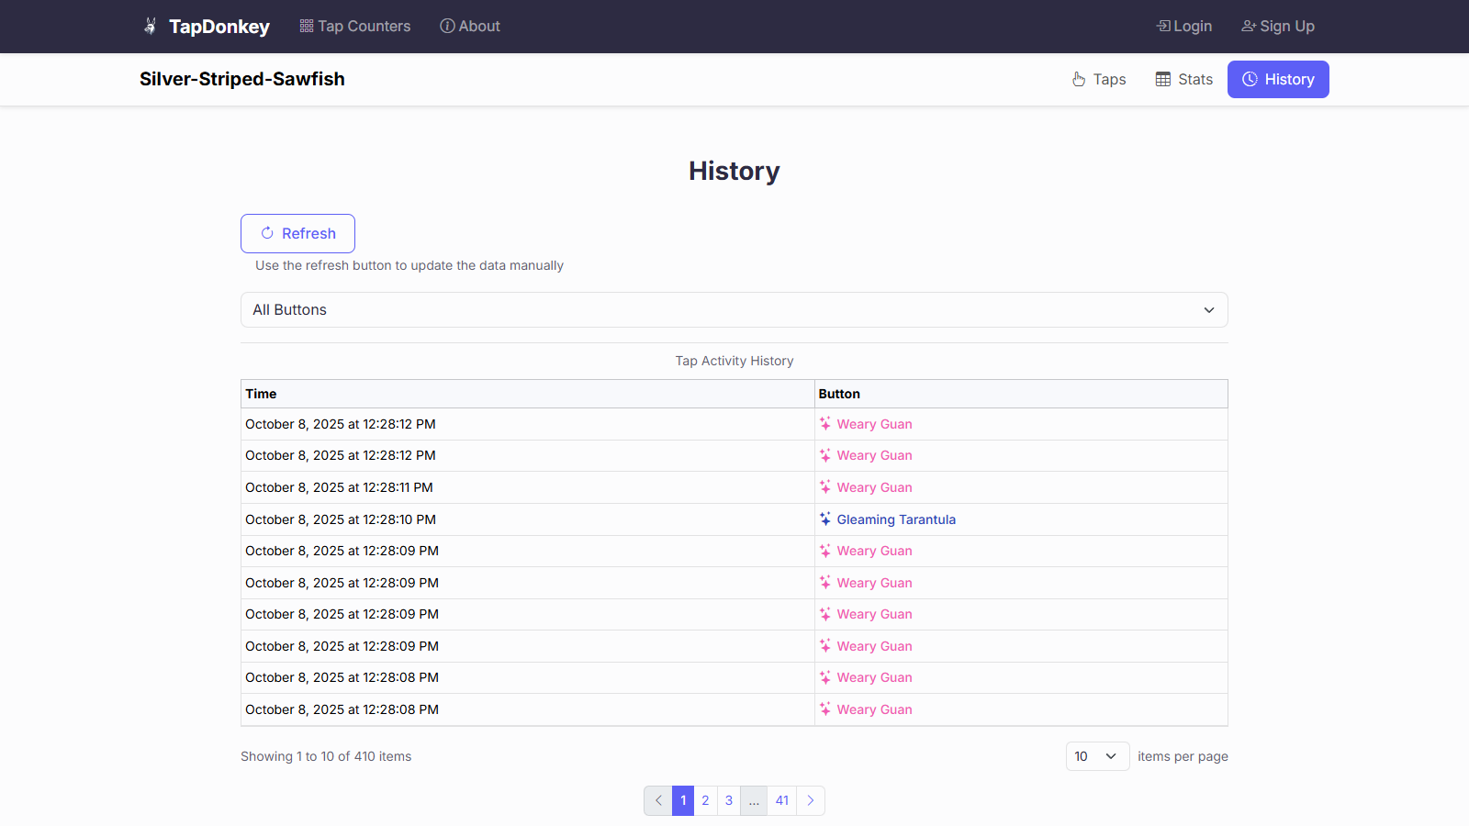Open the About nav item

coord(470,26)
